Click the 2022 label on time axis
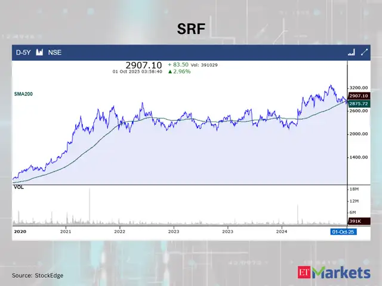 click(x=120, y=231)
